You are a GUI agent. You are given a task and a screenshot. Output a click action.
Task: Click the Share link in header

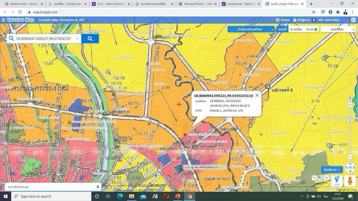coord(283,20)
